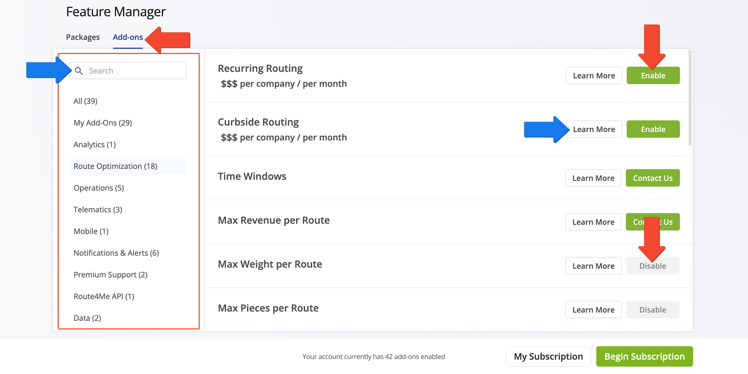Open the Add-ons tab
The height and width of the screenshot is (374, 748).
pyautogui.click(x=127, y=37)
